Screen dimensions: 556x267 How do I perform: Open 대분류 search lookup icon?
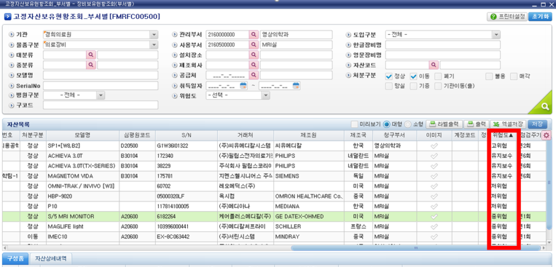(x=91, y=55)
